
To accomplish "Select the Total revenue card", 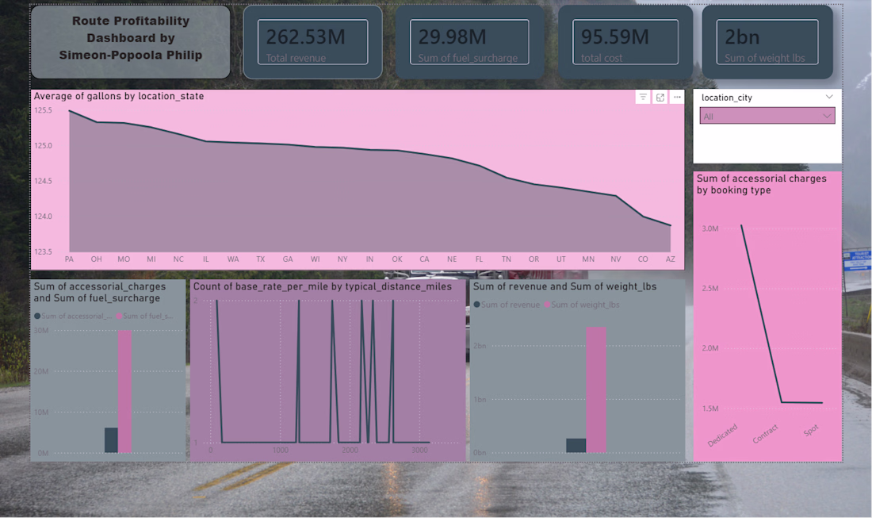I will tap(312, 42).
